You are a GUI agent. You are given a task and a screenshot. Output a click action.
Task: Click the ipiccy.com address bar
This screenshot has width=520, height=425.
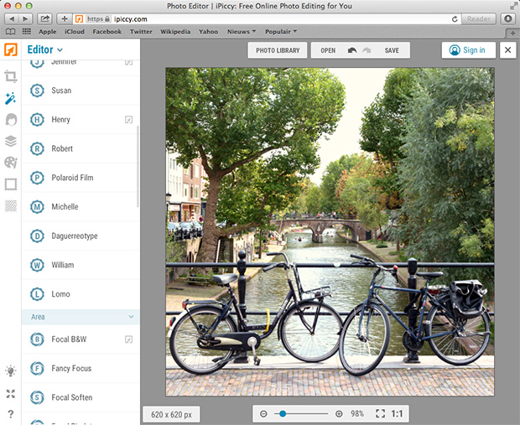pyautogui.click(x=265, y=19)
